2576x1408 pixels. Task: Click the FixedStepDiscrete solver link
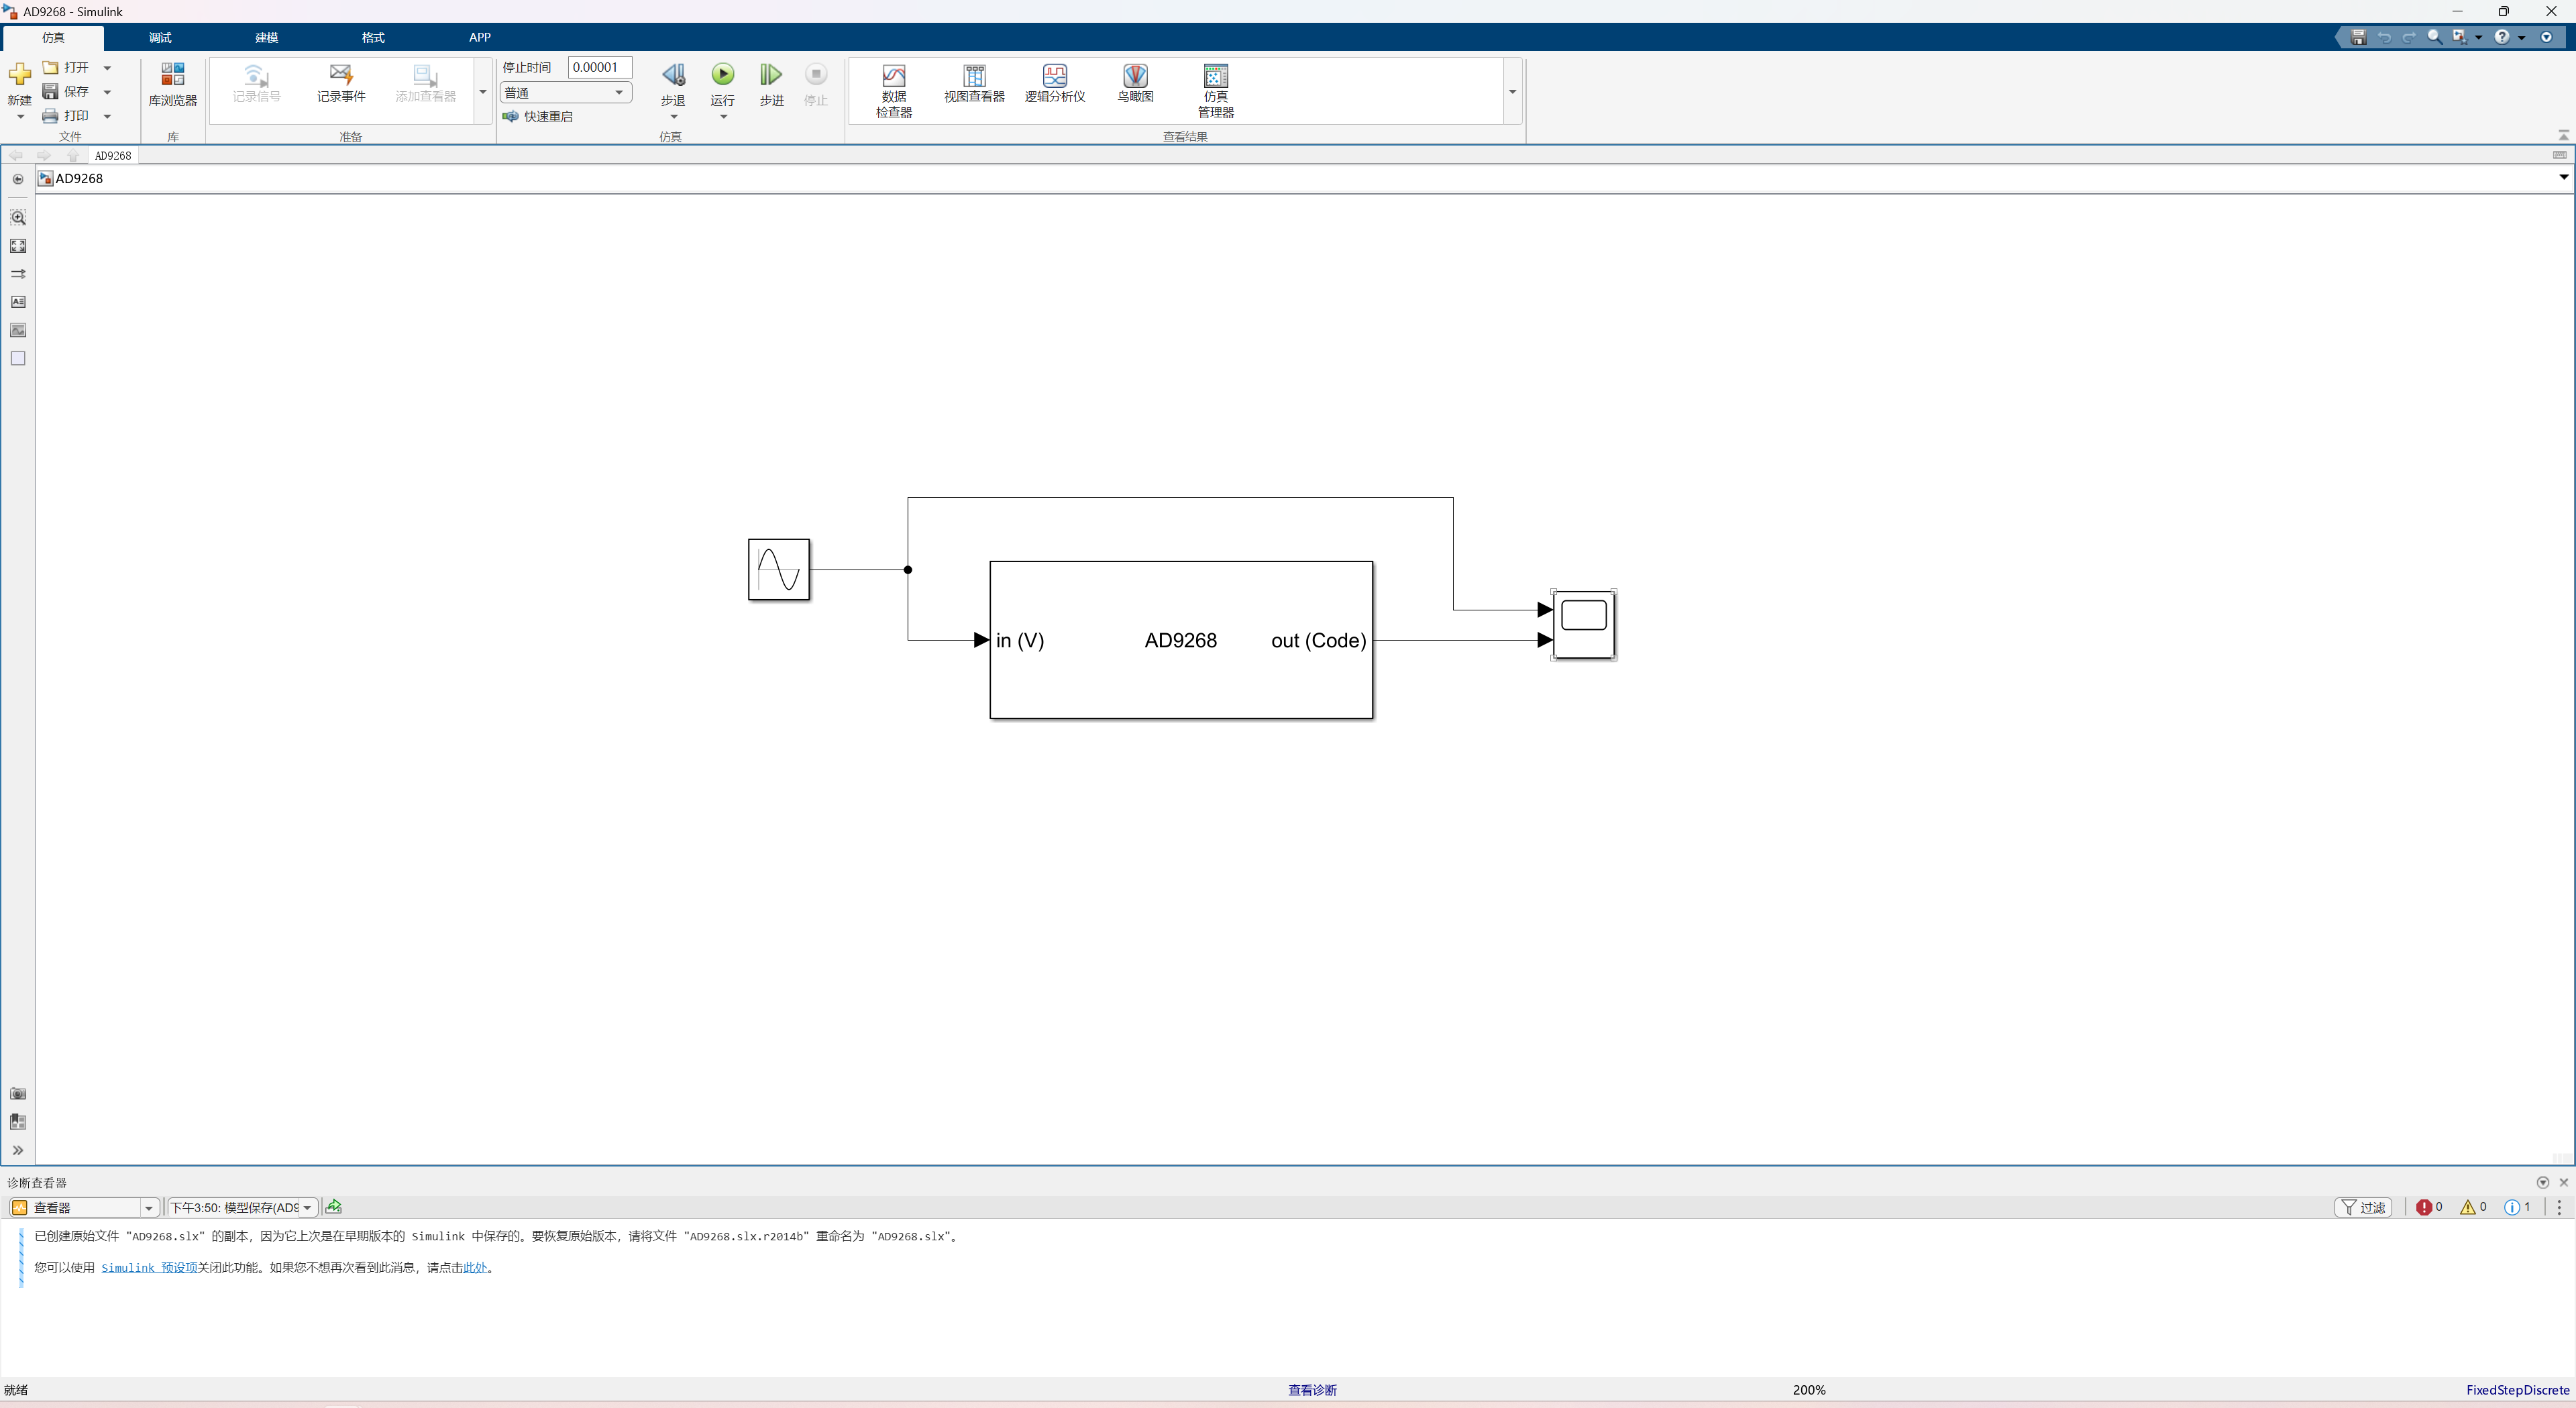click(2517, 1390)
